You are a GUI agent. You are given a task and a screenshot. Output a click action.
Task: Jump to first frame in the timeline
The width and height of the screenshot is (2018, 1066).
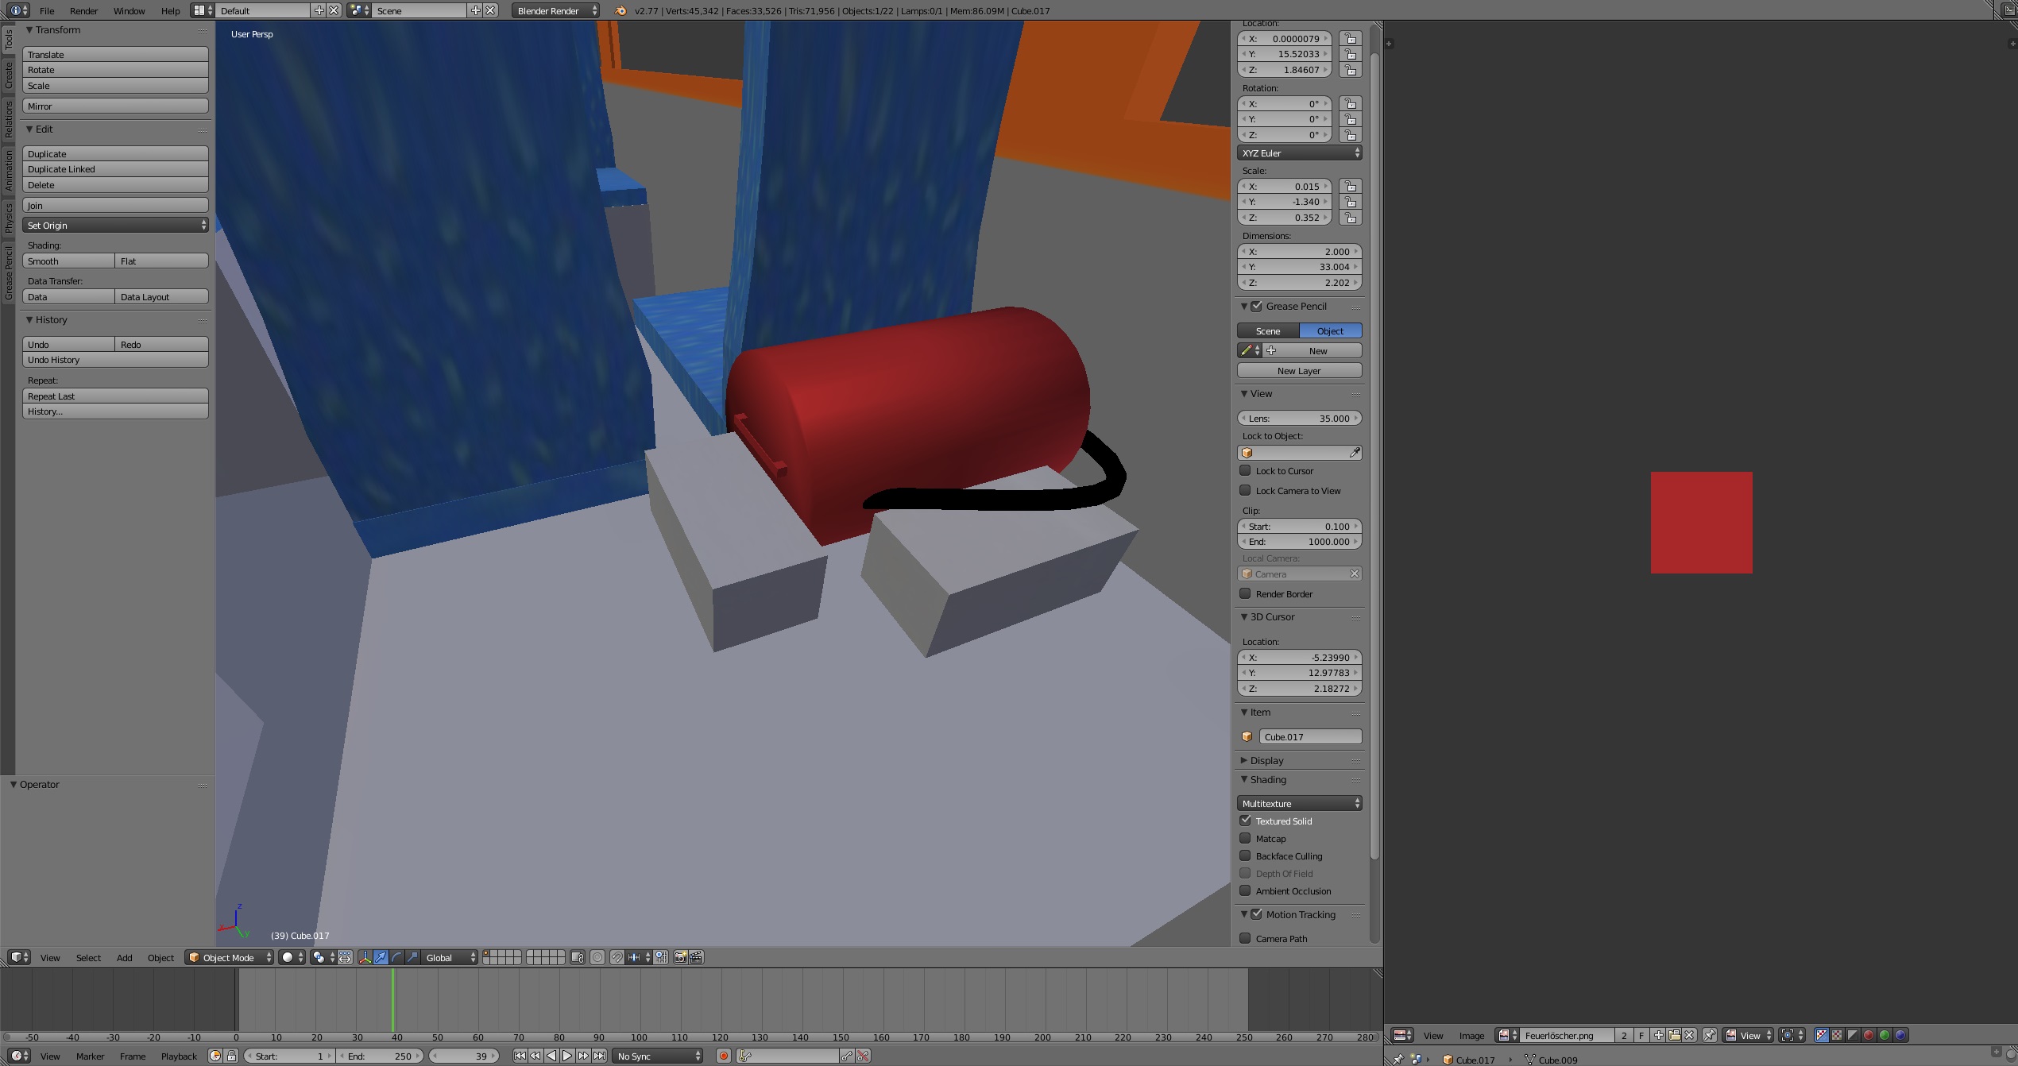click(x=520, y=1056)
